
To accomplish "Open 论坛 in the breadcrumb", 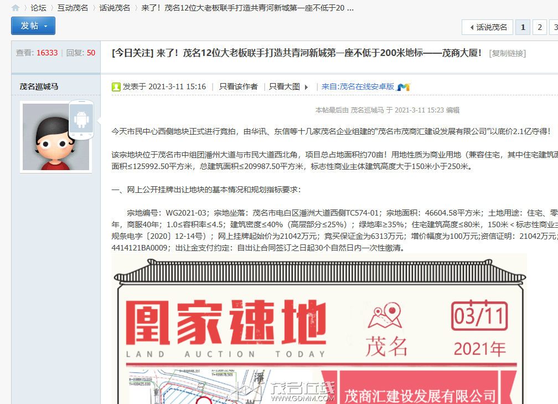I will pos(38,8).
